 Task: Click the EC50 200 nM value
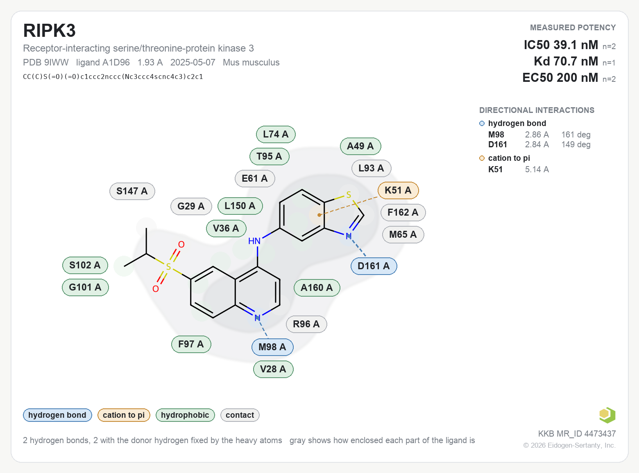(560, 77)
